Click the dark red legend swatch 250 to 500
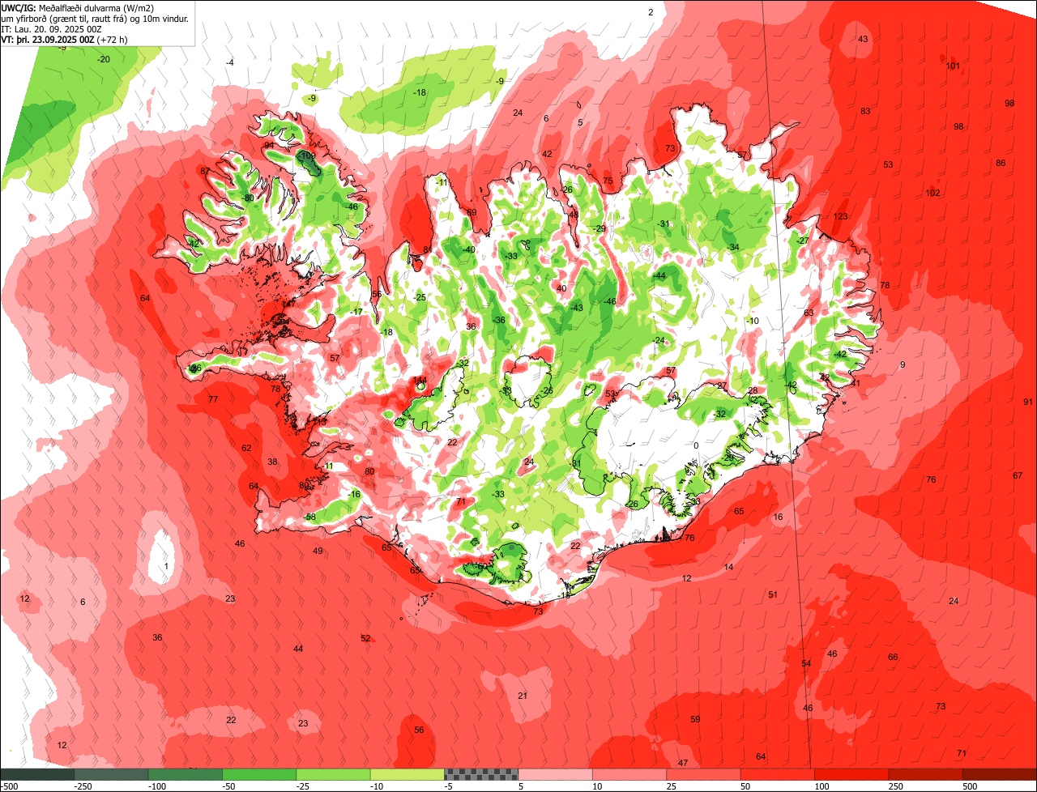The width and height of the screenshot is (1037, 792). [925, 774]
